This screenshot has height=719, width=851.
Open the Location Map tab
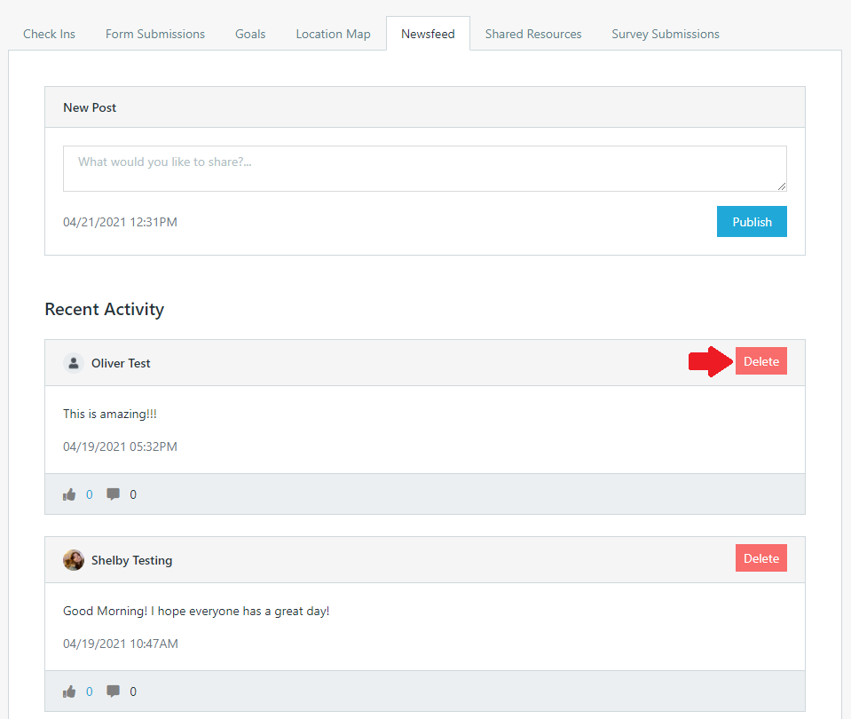tap(334, 34)
